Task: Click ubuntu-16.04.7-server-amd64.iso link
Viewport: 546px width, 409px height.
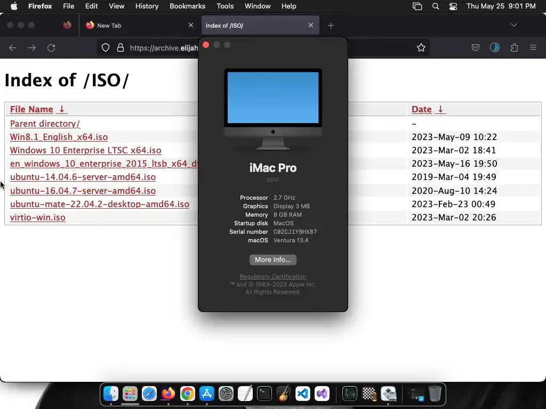Action: [x=83, y=191]
